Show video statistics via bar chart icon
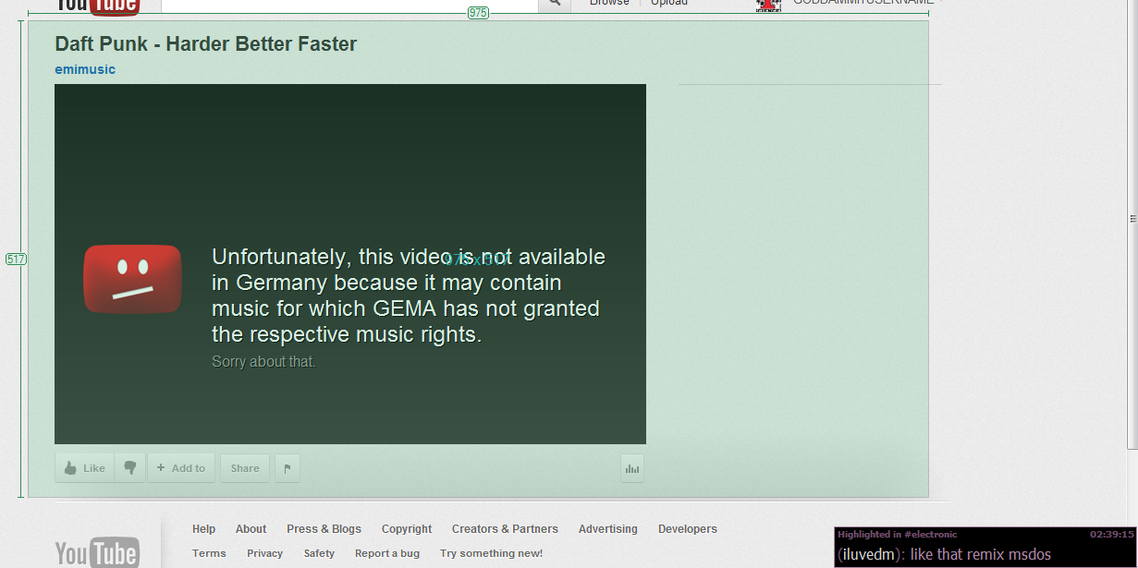The height and width of the screenshot is (568, 1138). click(632, 468)
